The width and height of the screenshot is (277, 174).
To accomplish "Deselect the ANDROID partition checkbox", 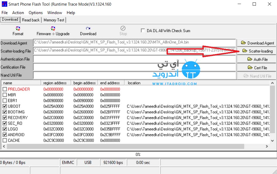I will click(5, 135).
